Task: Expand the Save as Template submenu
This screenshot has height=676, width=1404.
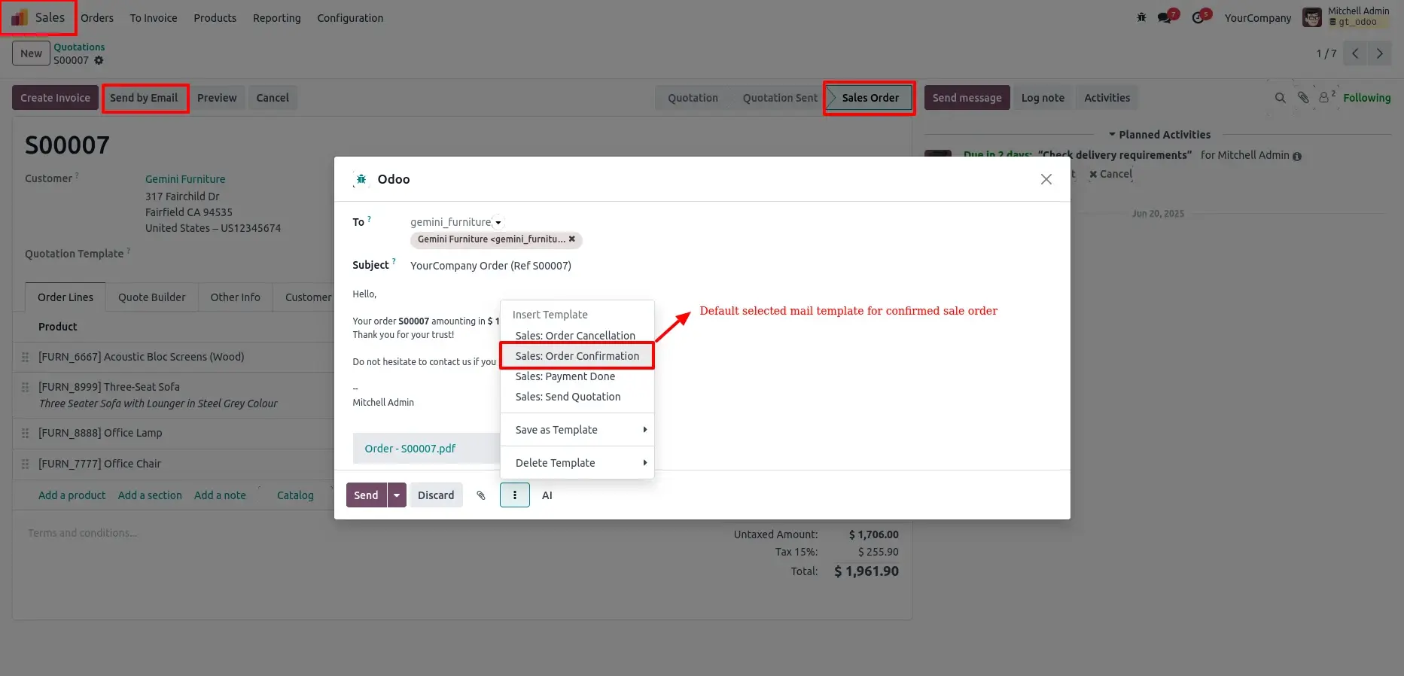Action: click(x=577, y=430)
